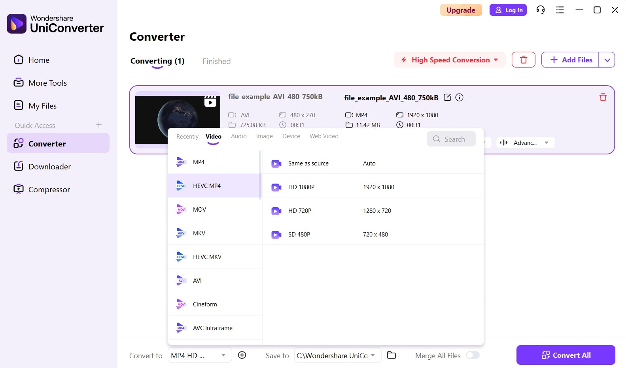
Task: Choose the Same as source preset
Action: (x=373, y=163)
